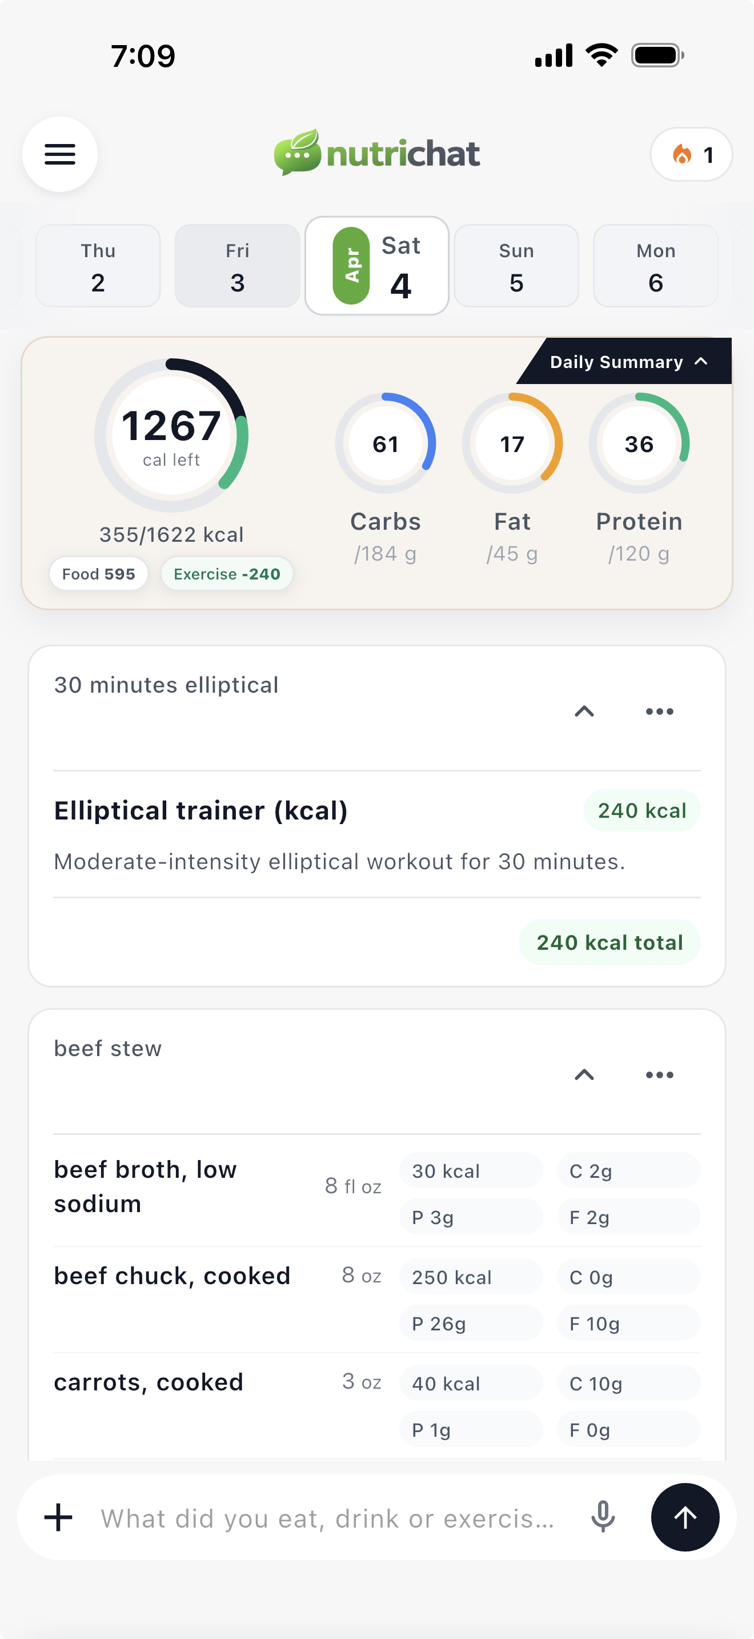Collapse the beef stew card
Screen dimensions: 754x1639
pyautogui.click(x=584, y=1074)
